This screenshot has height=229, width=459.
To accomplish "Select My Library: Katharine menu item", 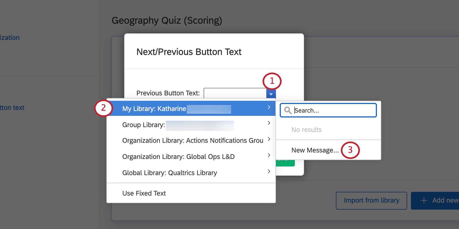I will click(x=154, y=109).
